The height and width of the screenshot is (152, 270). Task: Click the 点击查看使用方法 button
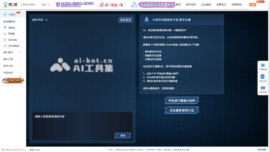(182, 110)
